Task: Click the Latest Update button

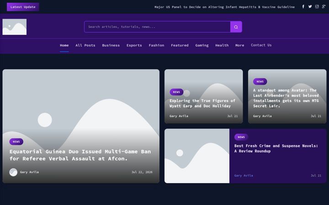Action: coord(23,7)
